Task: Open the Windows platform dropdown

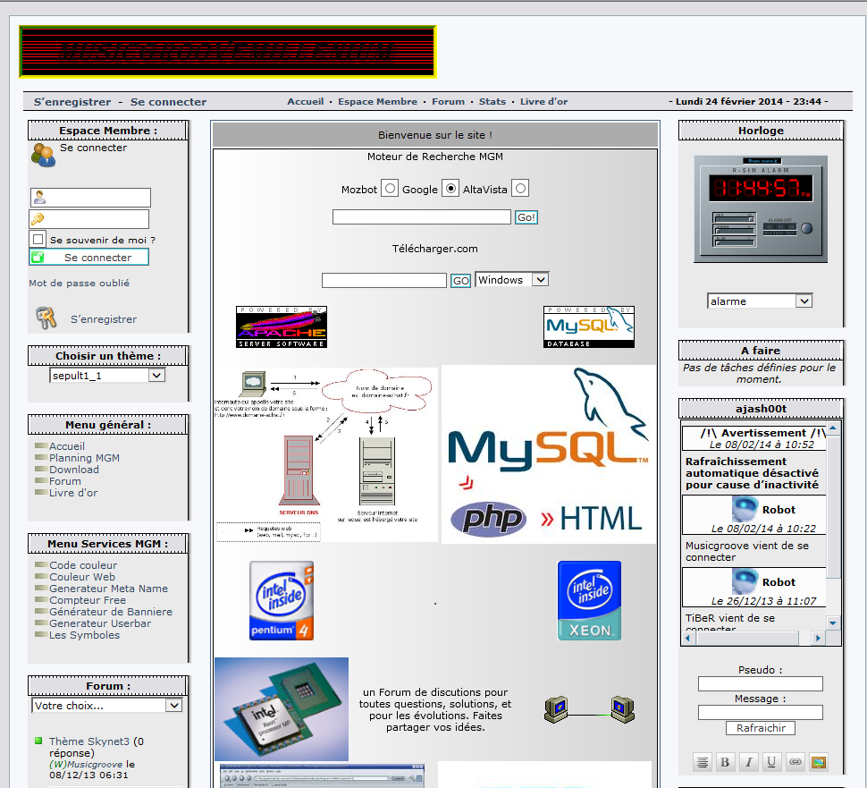Action: click(511, 280)
